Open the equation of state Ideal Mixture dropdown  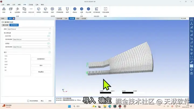point(31,39)
